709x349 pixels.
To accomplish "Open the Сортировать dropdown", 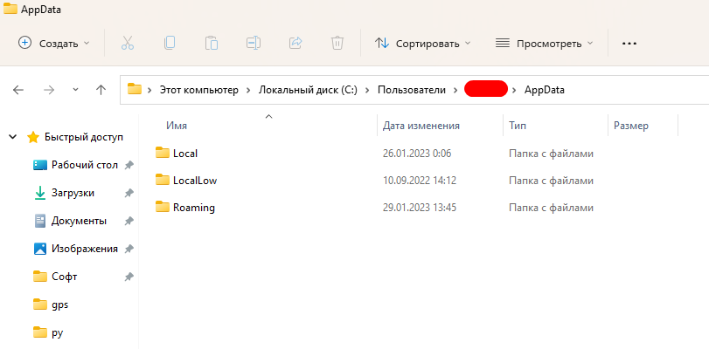I will coord(423,44).
